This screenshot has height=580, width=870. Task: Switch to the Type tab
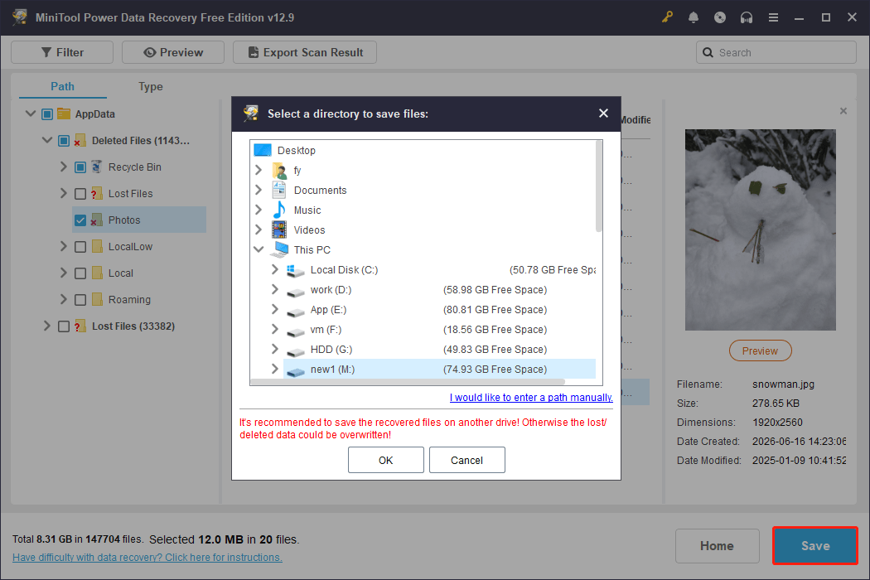[x=150, y=86]
